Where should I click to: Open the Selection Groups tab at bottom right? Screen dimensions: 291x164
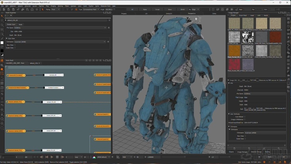256,152
